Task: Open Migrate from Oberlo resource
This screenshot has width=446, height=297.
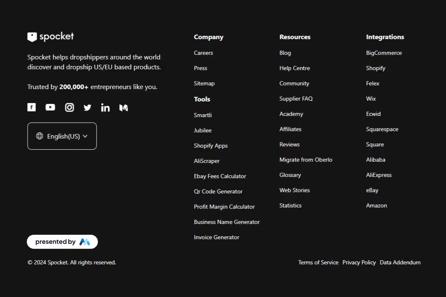Action: [x=306, y=160]
